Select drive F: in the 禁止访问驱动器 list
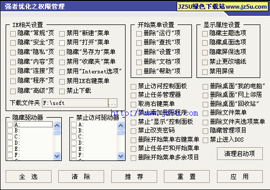Image resolution: width=270 pixels, height=190 pixels. [74, 155]
